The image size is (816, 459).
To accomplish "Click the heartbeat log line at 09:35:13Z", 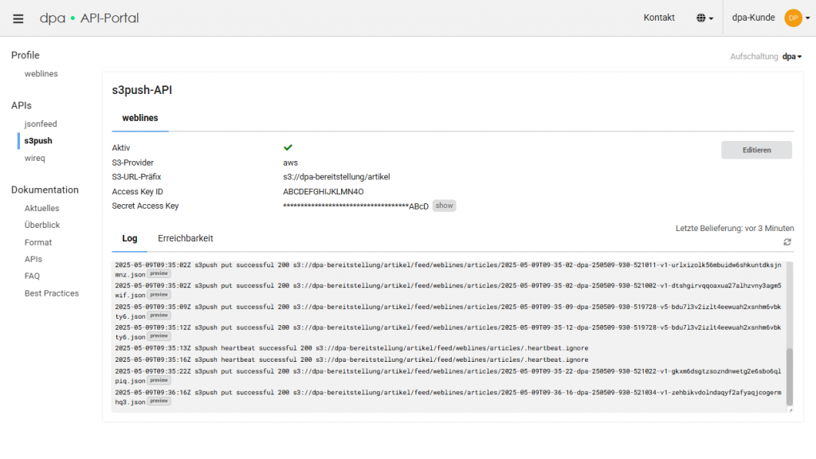I will (351, 348).
